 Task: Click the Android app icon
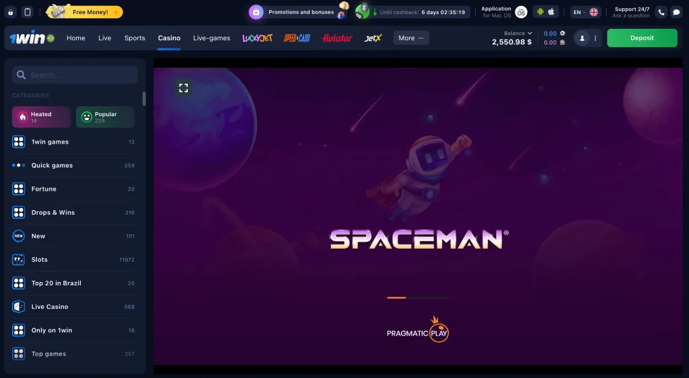[x=540, y=12]
